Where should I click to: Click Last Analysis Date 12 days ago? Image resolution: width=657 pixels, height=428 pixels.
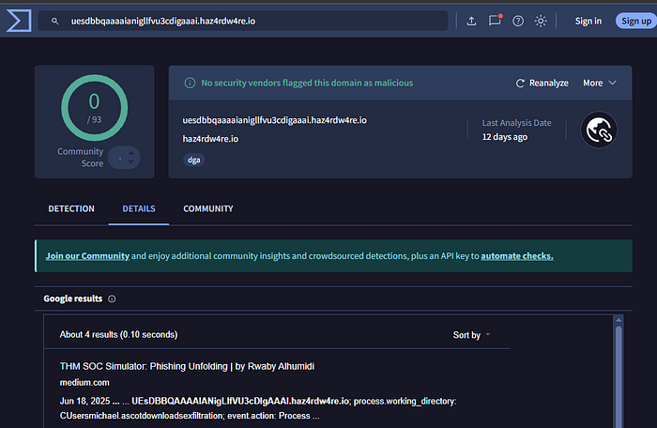coord(516,130)
